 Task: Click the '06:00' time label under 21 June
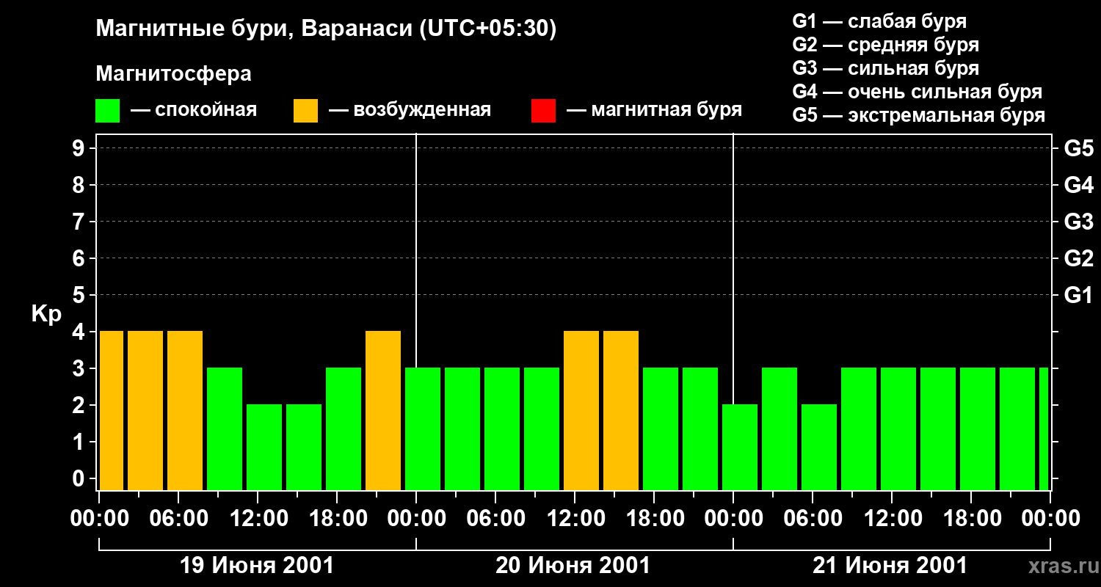click(813, 518)
